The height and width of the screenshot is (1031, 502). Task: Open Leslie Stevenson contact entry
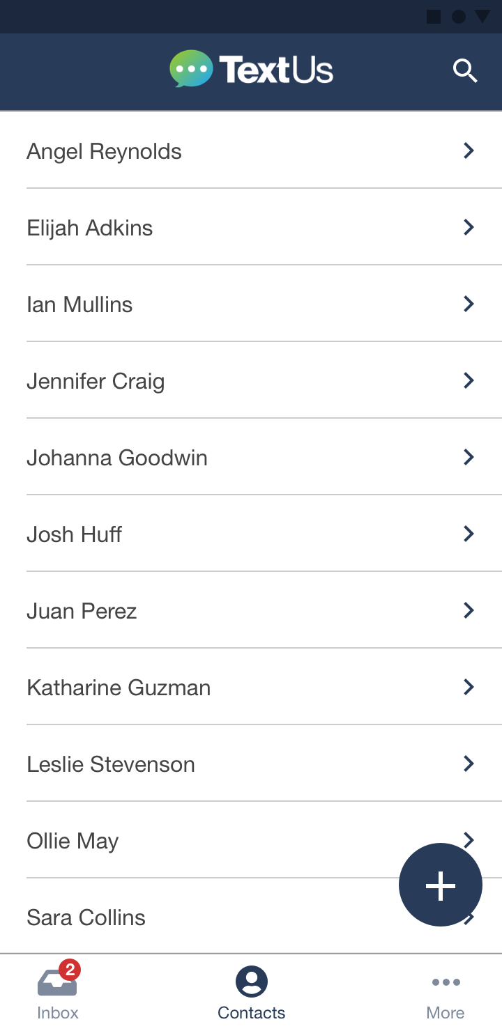click(x=251, y=763)
